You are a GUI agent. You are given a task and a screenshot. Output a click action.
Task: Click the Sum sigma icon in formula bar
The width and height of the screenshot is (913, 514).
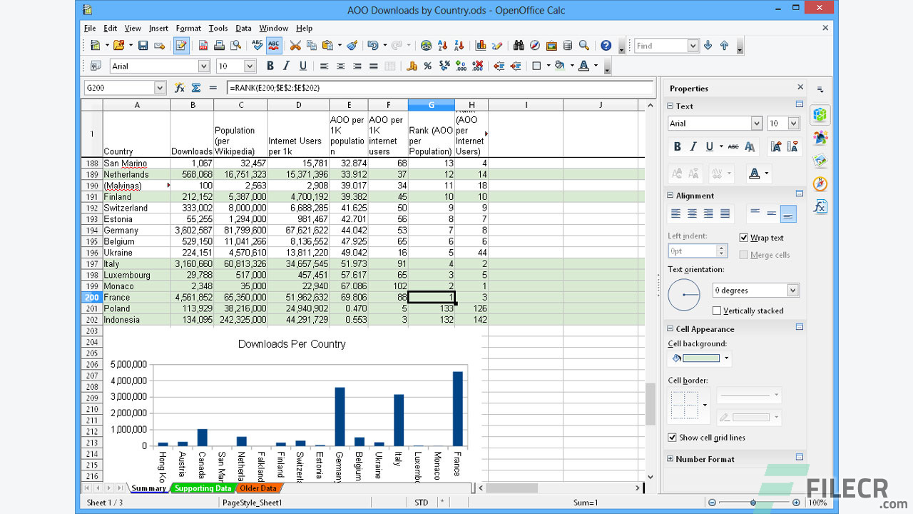tap(196, 88)
